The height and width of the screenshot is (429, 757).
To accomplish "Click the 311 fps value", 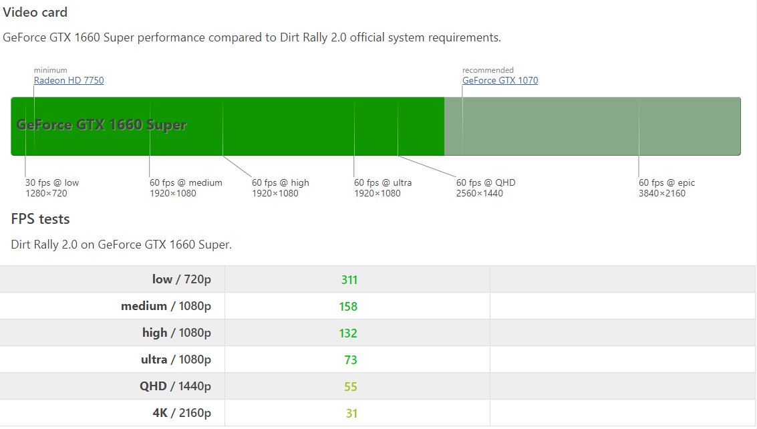I will click(x=349, y=280).
